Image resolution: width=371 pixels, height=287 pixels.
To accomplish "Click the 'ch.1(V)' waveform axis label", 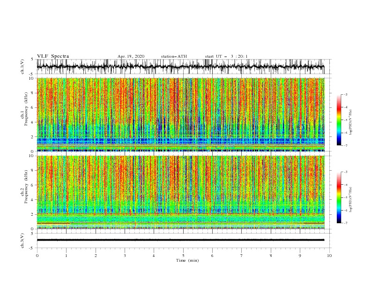I will pyautogui.click(x=22, y=67).
